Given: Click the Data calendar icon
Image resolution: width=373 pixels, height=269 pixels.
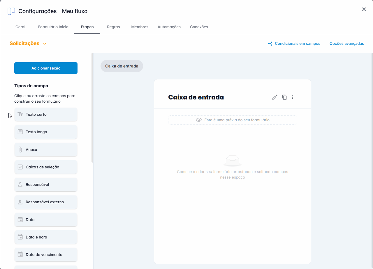Looking at the screenshot, I should pos(20,220).
